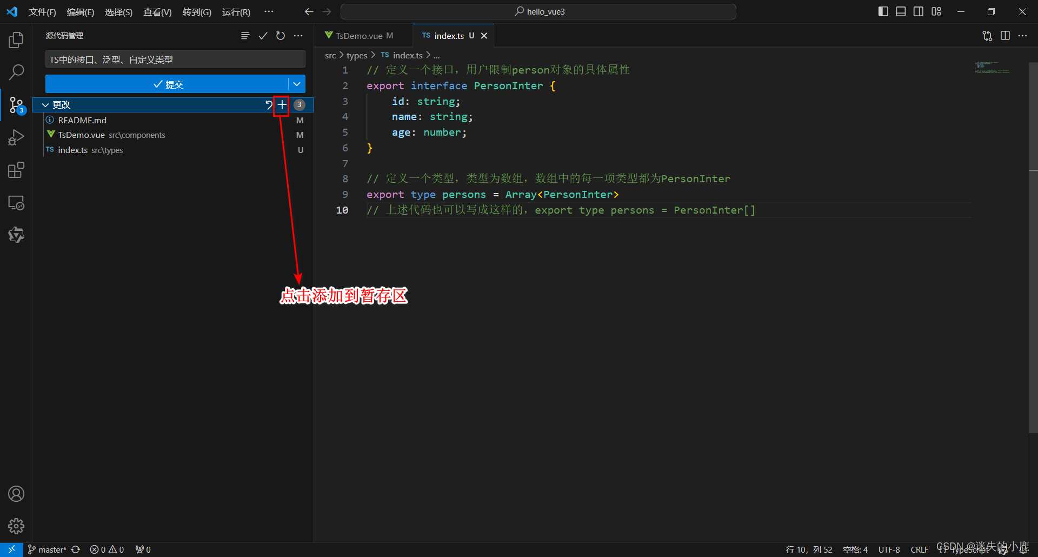Click ports forwarded indicator in status bar
Image resolution: width=1038 pixels, height=557 pixels.
tap(143, 549)
